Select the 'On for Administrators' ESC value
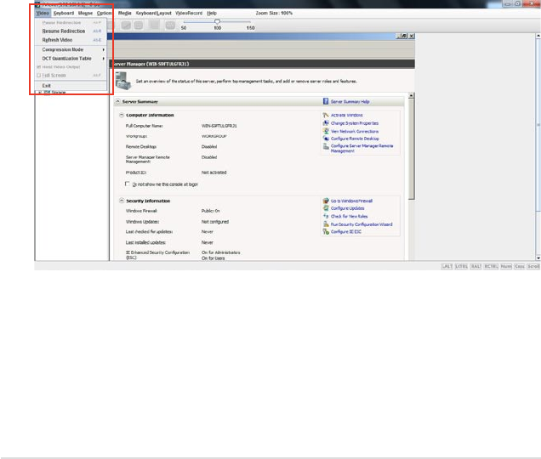This screenshot has height=459, width=541. coord(221,252)
